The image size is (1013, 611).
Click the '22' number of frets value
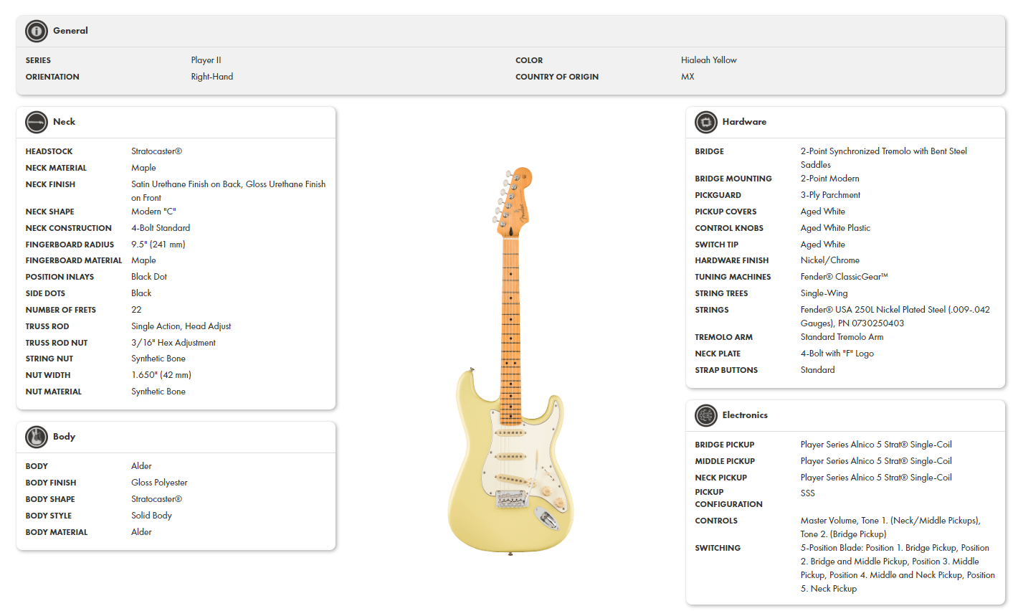pyautogui.click(x=136, y=310)
